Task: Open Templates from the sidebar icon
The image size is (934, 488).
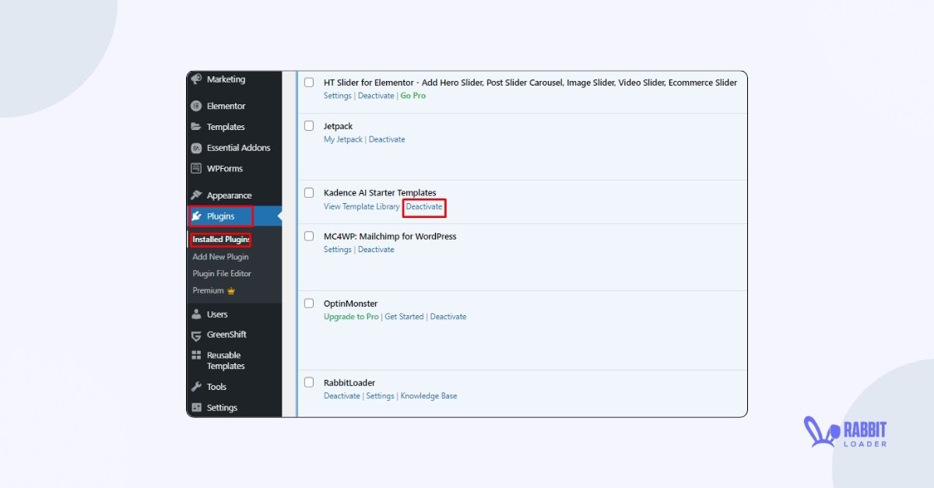Action: pyautogui.click(x=196, y=126)
